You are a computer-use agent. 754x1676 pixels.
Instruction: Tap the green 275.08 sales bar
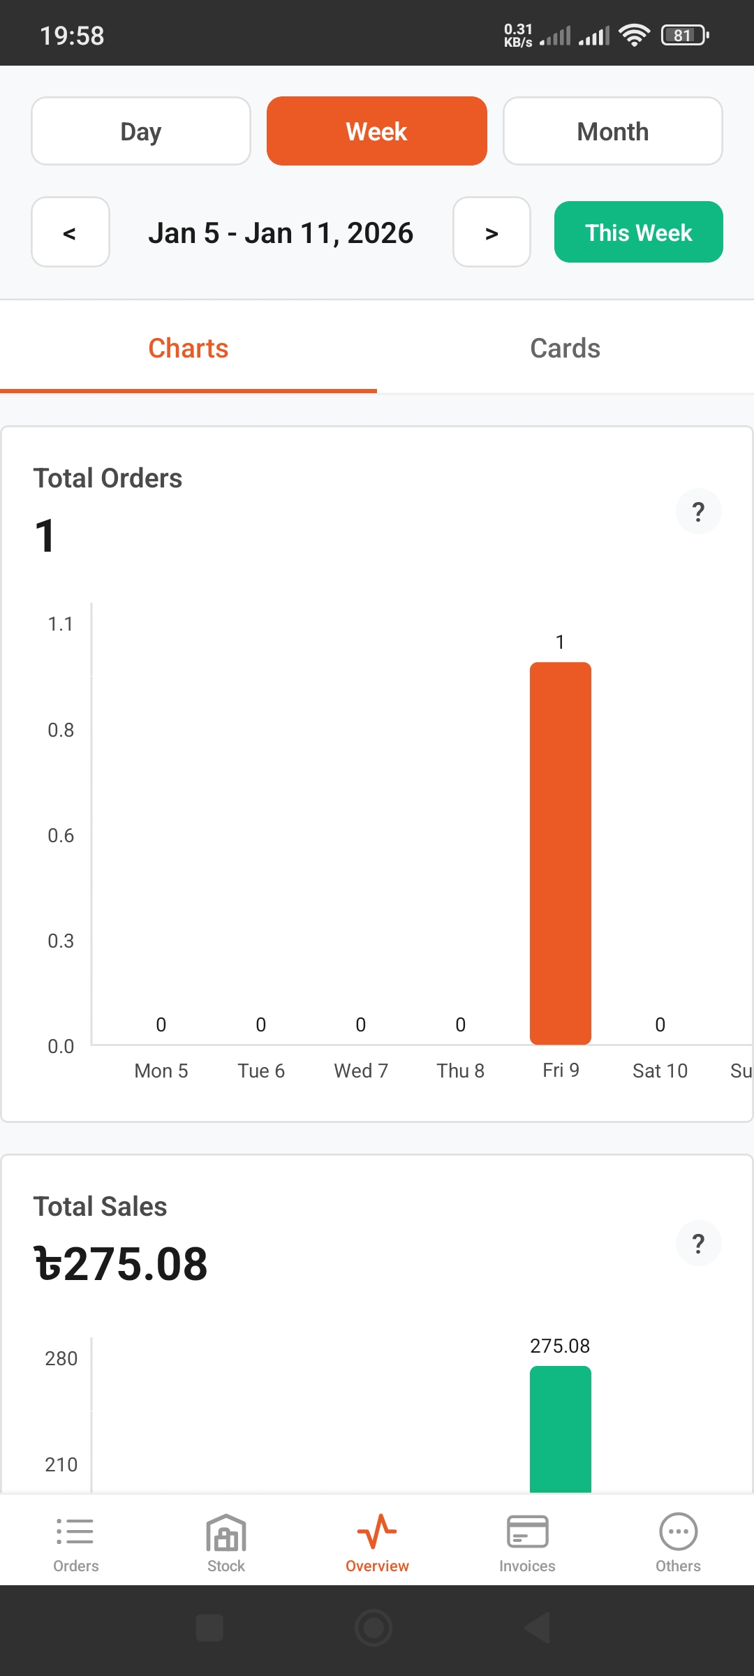(561, 1428)
